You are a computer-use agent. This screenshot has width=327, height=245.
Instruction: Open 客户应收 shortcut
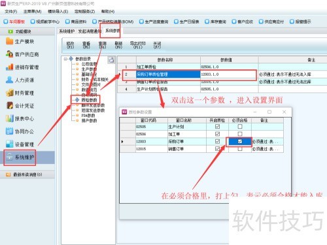[243, 22]
